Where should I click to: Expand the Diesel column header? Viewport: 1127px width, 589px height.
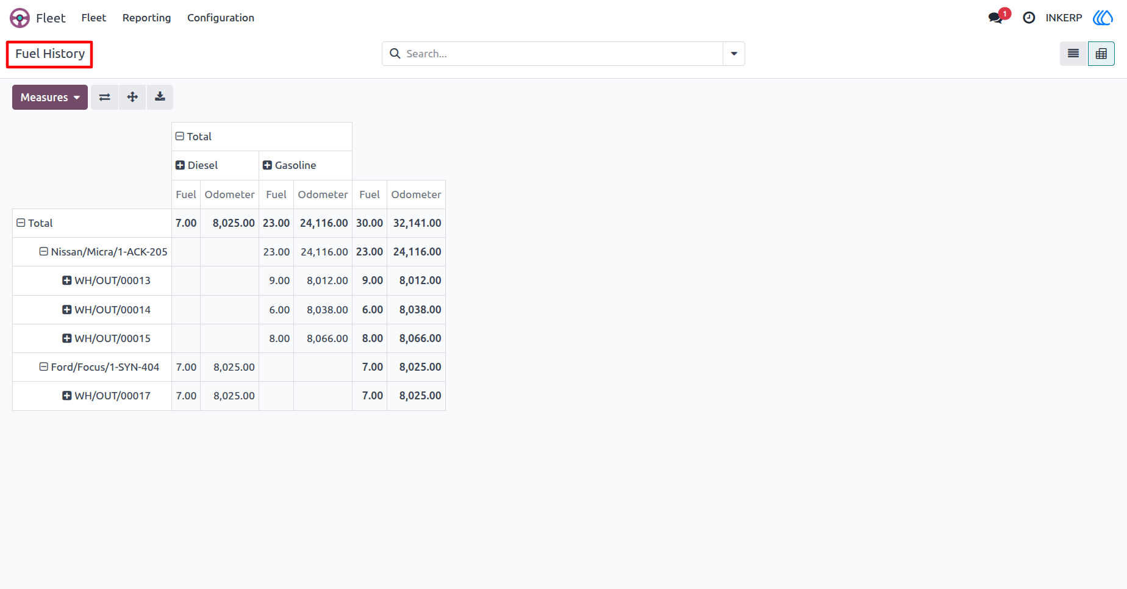click(196, 165)
